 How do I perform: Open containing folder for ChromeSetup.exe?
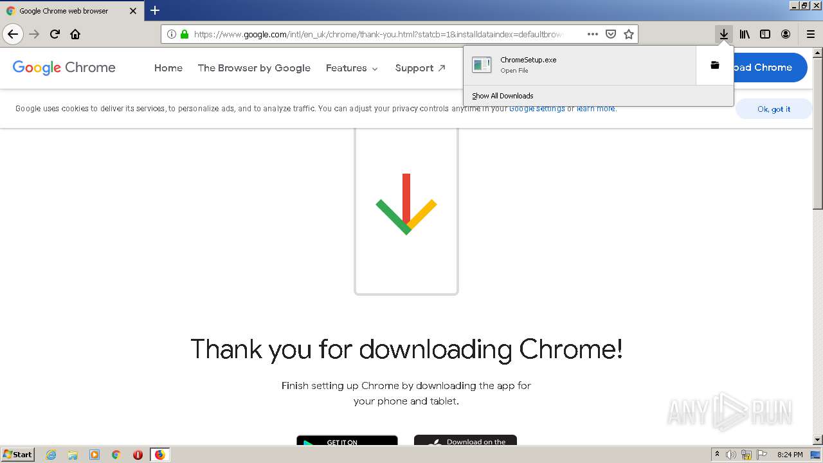pos(714,65)
